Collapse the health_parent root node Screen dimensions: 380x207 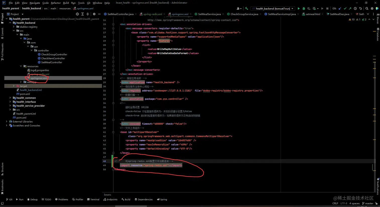(7, 19)
